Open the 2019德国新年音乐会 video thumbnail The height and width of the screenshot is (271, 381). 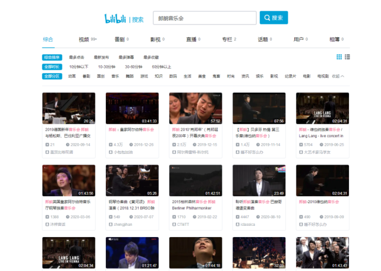[x=68, y=108]
